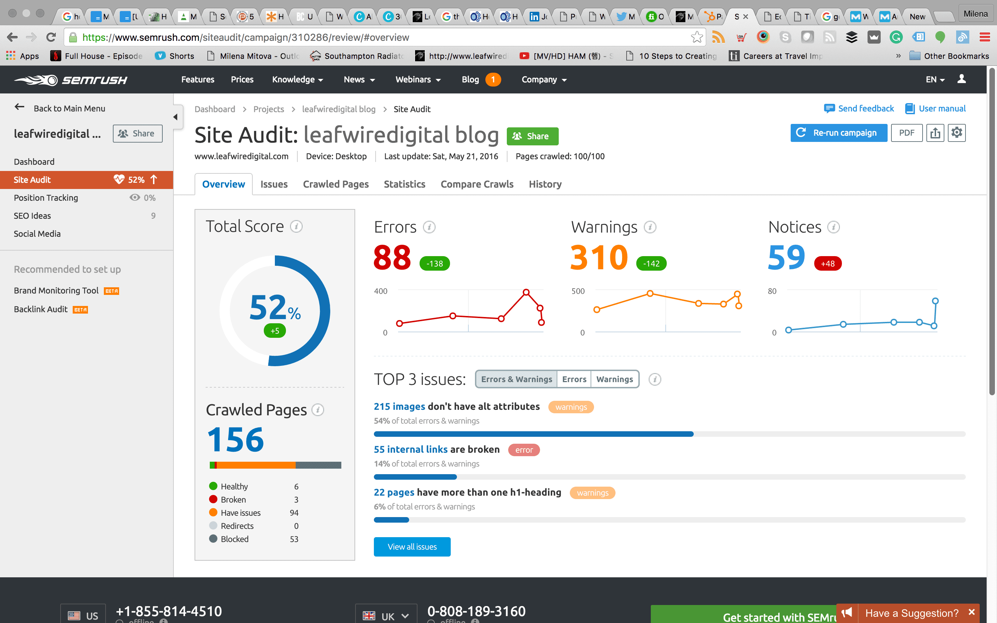Screen dimensions: 997x623
Task: Click the Position Tracking eye icon
Action: (135, 197)
